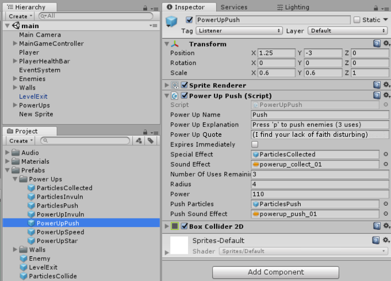Expand the Enemies object in Hierarchy
Image resolution: width=391 pixels, height=281 pixels.
[15, 79]
